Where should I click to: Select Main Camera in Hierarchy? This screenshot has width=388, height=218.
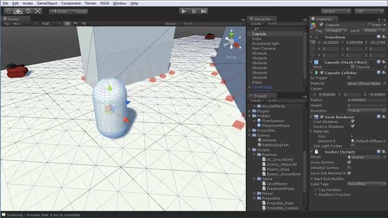[x=264, y=48]
